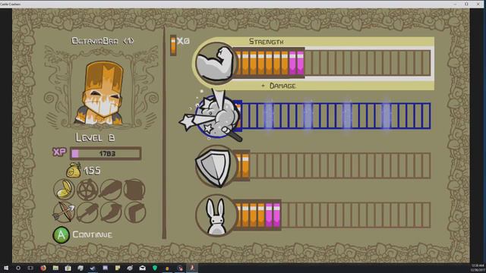Open Cortana search circle in taskbar
This screenshot has width=486, height=273.
click(x=18, y=268)
